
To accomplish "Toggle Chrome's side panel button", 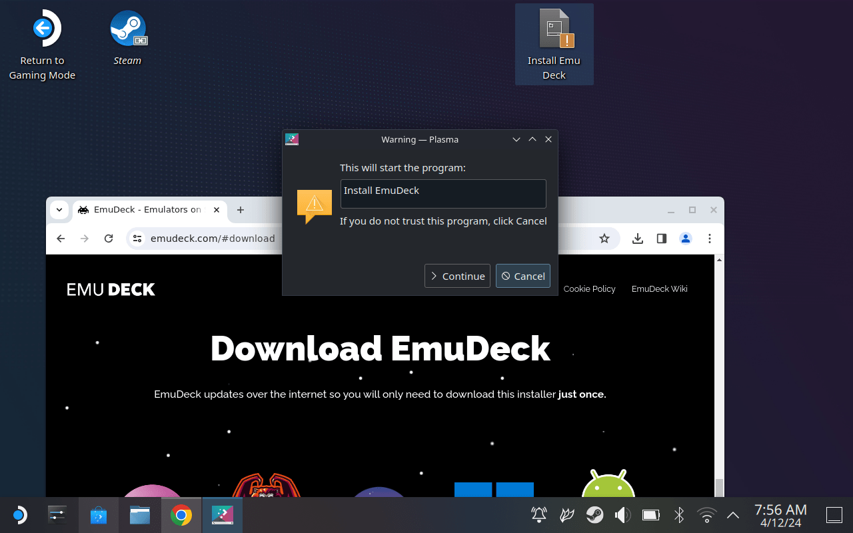I will (662, 239).
